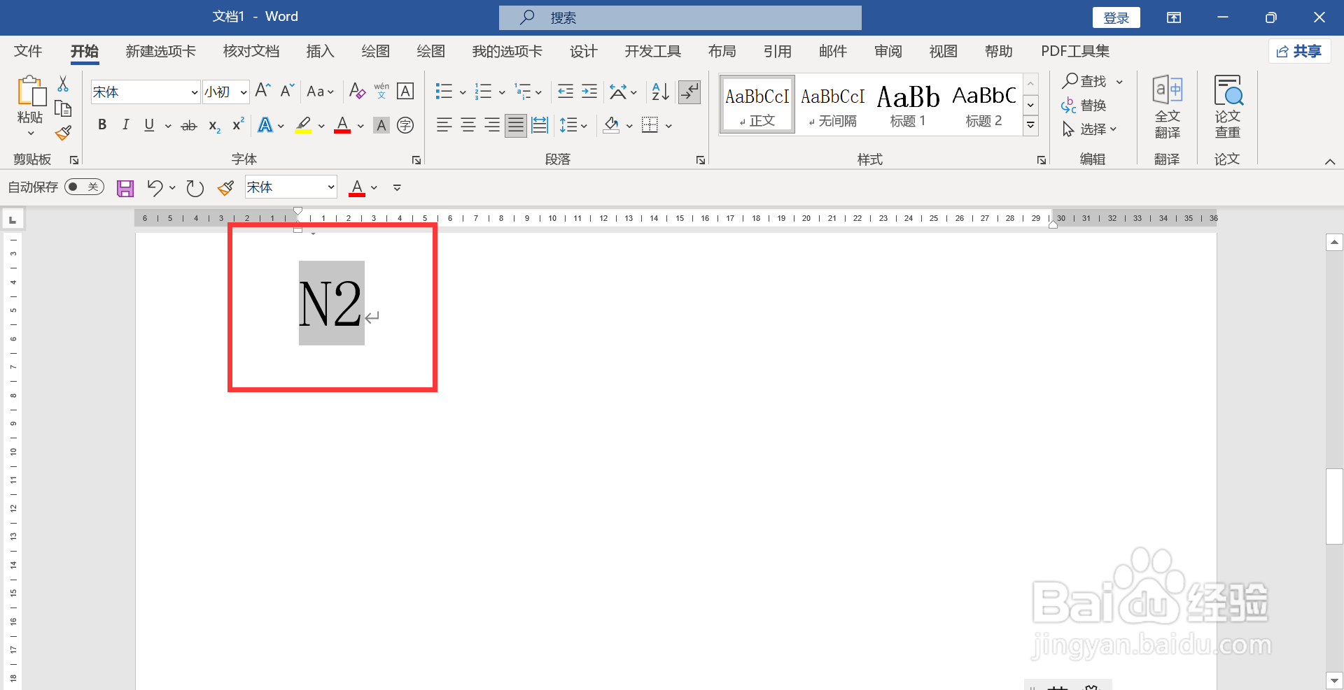Click the Copy icon in clipboard group
Screen dimensions: 1344x690
click(x=63, y=108)
